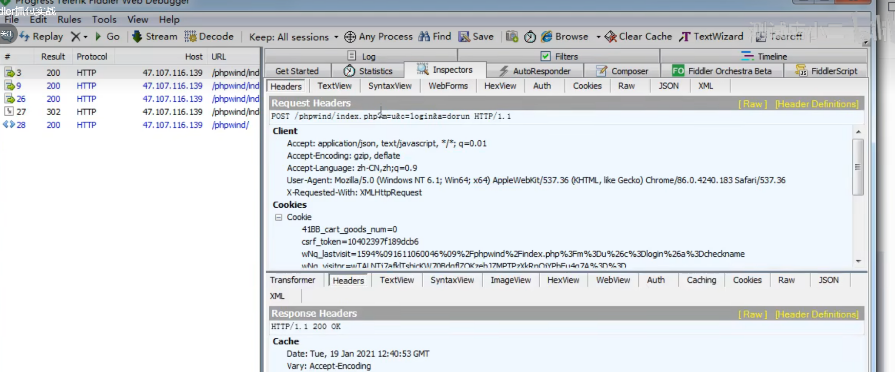Toggle the Decode icon

pyautogui.click(x=190, y=36)
